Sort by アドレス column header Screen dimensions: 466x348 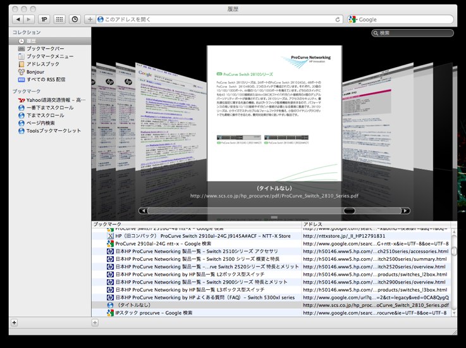pos(376,224)
